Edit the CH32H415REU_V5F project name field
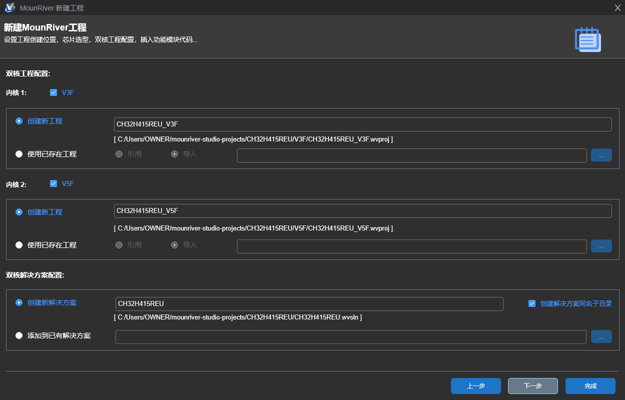 [x=363, y=211]
